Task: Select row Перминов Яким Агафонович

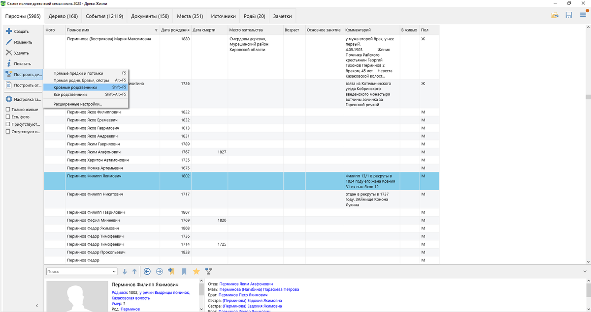Action: [x=241, y=152]
